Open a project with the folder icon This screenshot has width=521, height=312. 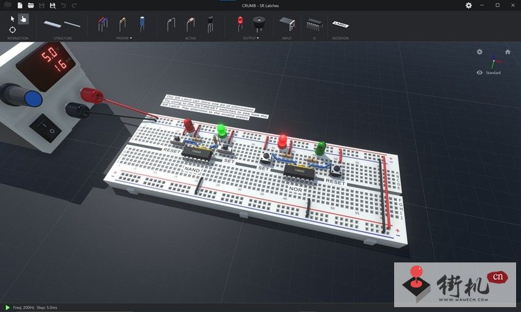click(x=31, y=6)
